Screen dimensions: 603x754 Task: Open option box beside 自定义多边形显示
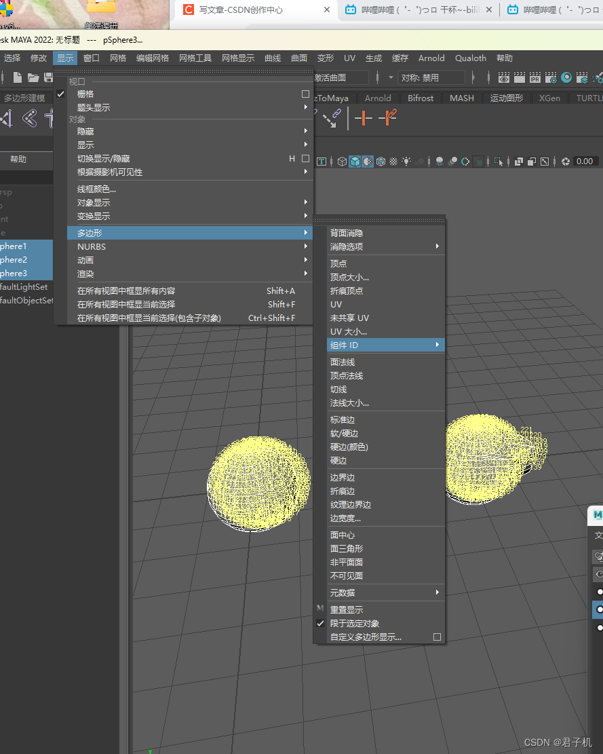point(437,637)
